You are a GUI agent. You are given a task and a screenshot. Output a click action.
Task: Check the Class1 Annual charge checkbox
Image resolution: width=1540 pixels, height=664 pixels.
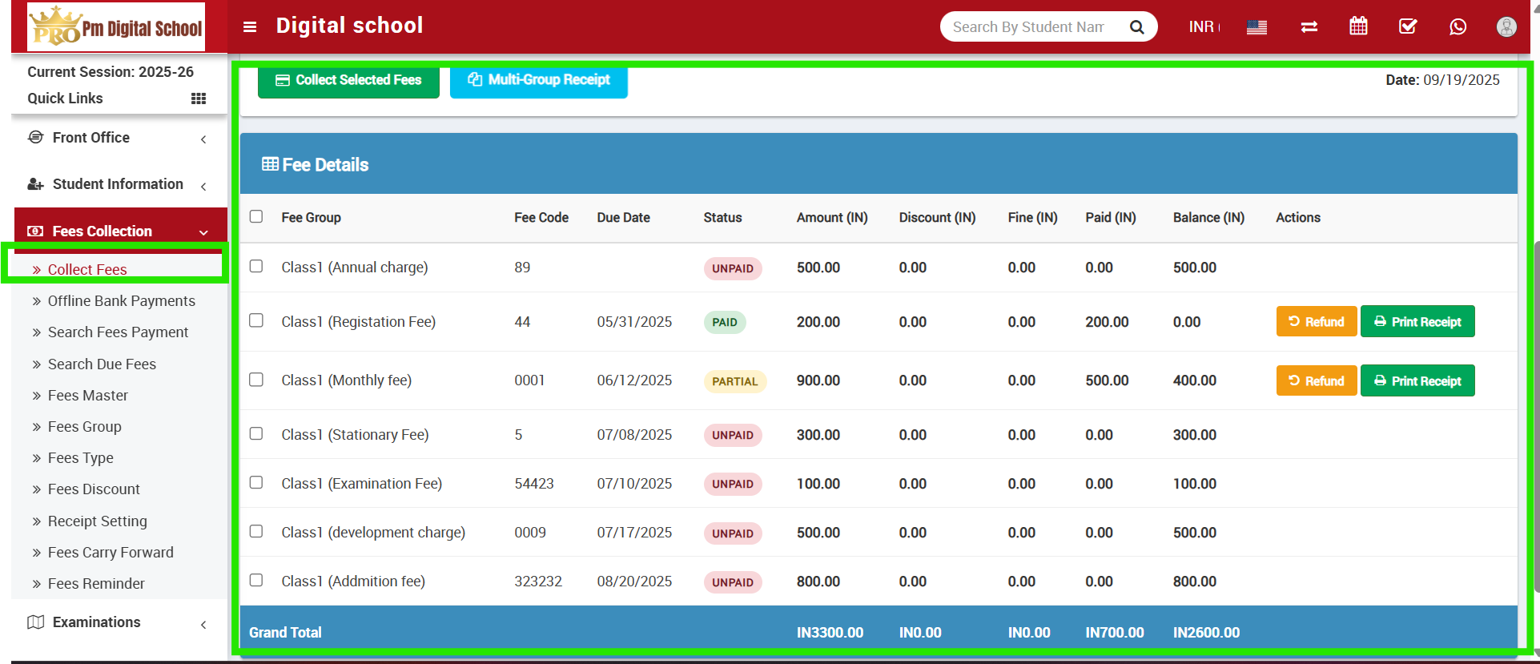[x=256, y=266]
